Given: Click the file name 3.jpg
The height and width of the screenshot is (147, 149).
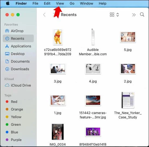Looking at the screenshot, I should [58, 81].
